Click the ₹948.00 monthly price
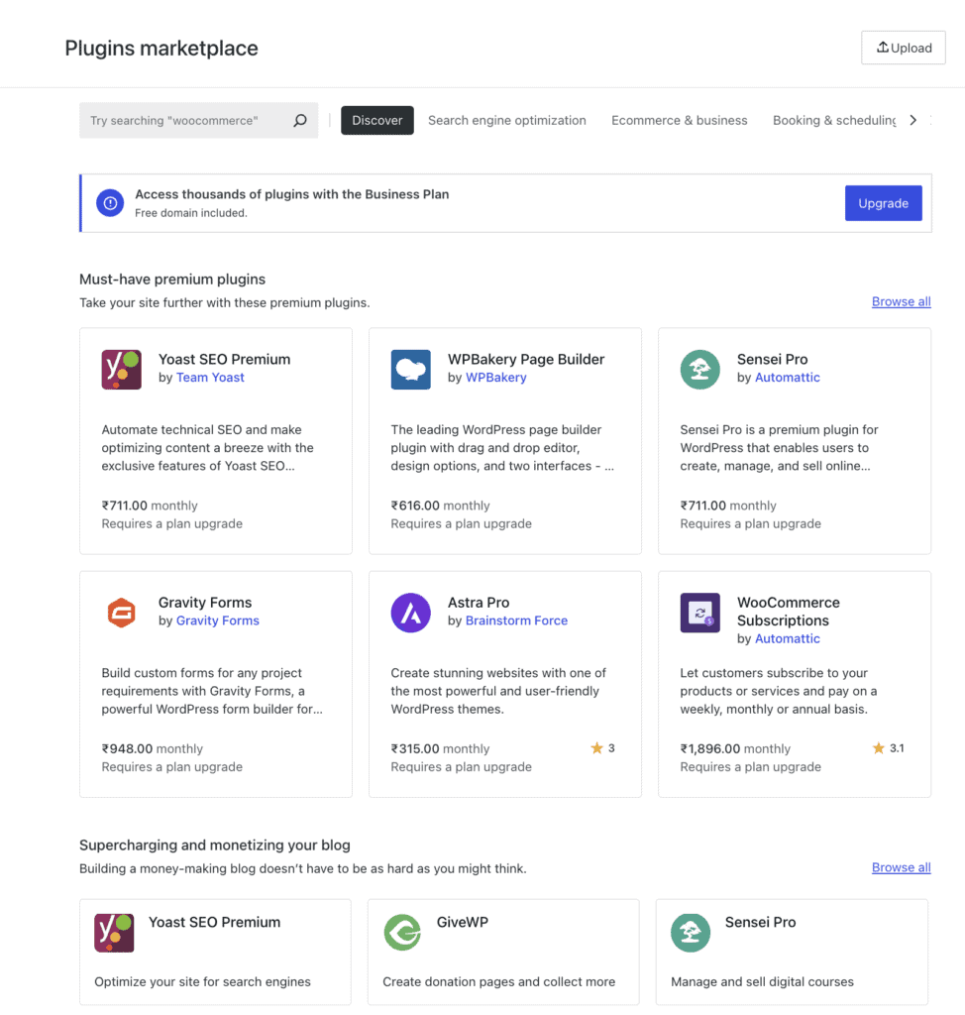 click(x=153, y=749)
